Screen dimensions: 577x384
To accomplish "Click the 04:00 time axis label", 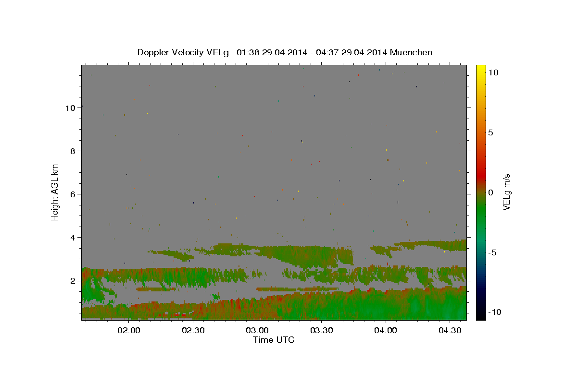I will 386,330.
